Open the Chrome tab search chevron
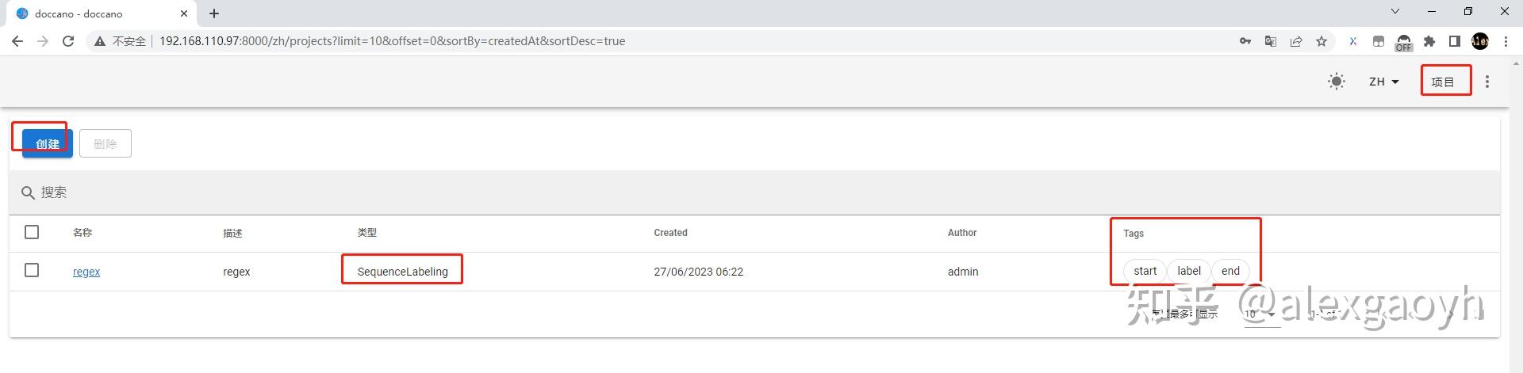The height and width of the screenshot is (373, 1523). click(1395, 12)
